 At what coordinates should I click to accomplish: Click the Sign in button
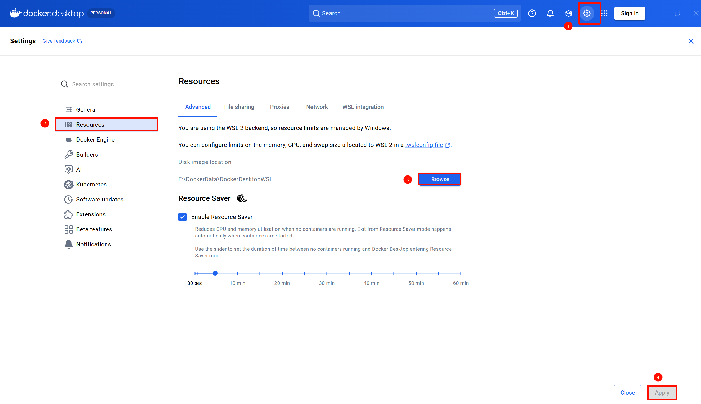[629, 13]
